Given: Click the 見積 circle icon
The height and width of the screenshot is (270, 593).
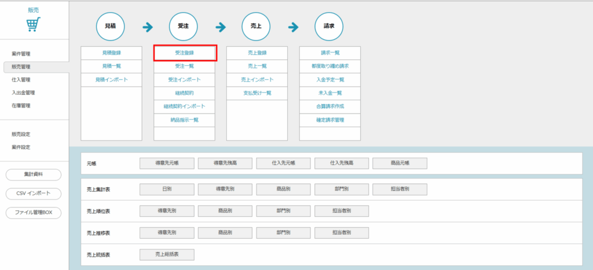Looking at the screenshot, I should click(x=111, y=27).
